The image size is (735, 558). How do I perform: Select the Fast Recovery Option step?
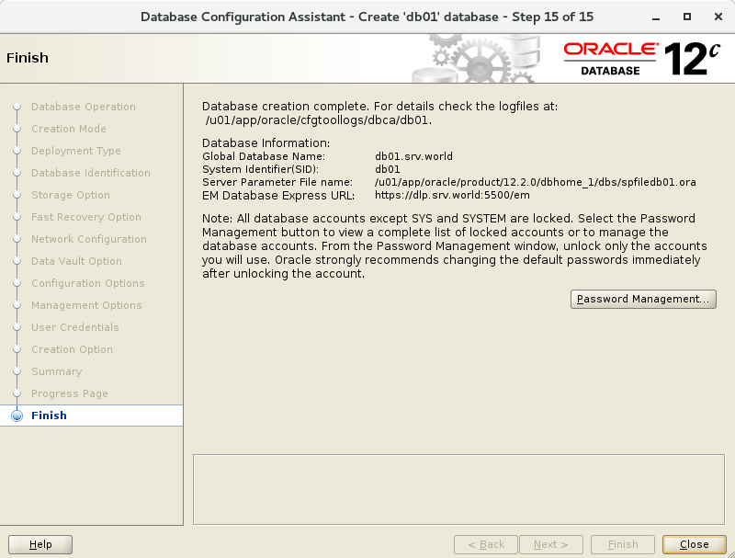pos(85,217)
